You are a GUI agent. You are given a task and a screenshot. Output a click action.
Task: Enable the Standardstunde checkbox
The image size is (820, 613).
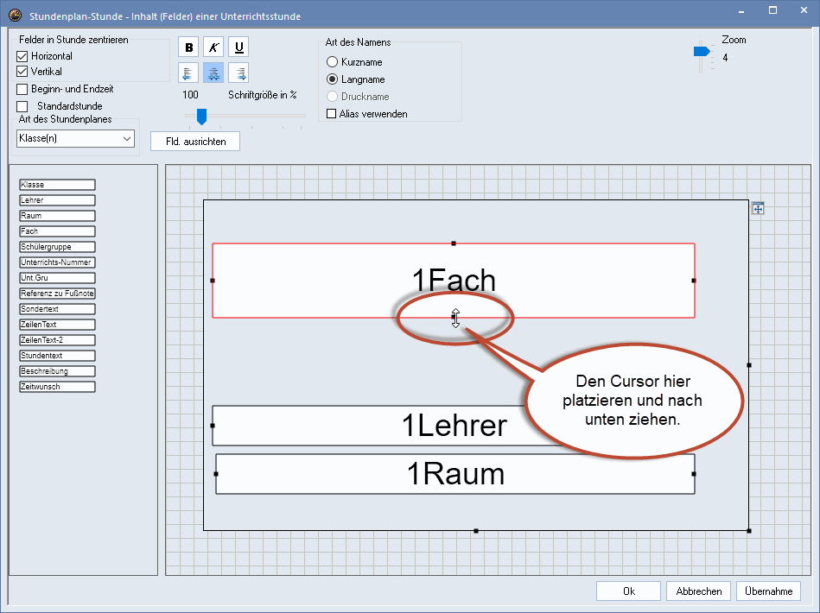(x=22, y=106)
